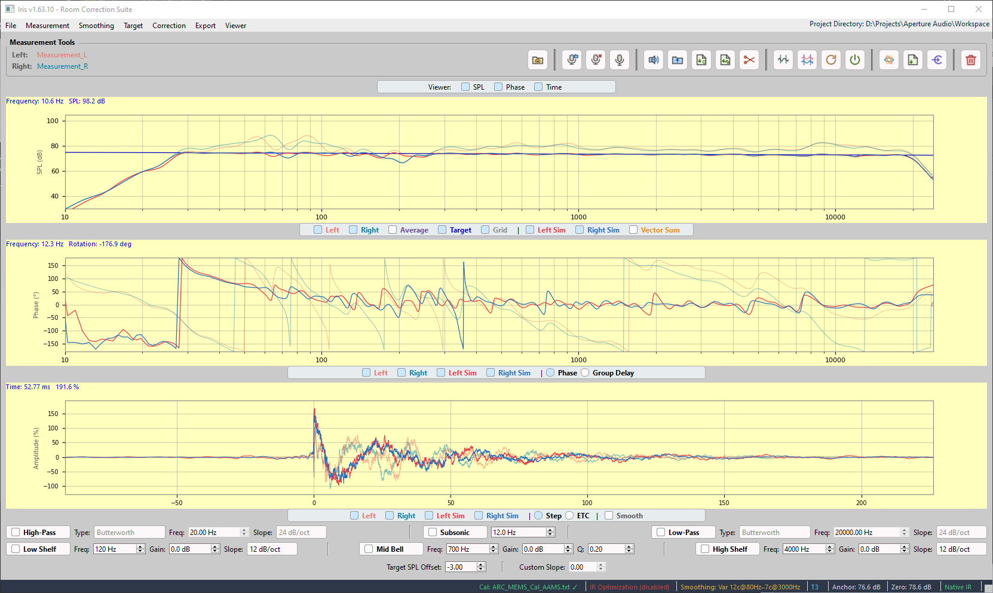Click the single waveform correction icon
Viewport: 993px width, 593px height.
pyautogui.click(x=783, y=60)
